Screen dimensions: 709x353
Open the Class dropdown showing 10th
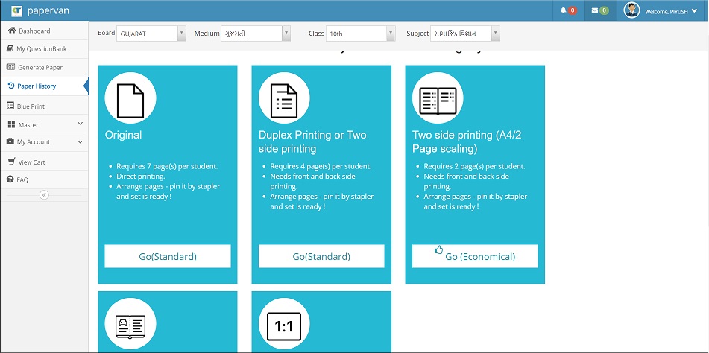point(361,34)
